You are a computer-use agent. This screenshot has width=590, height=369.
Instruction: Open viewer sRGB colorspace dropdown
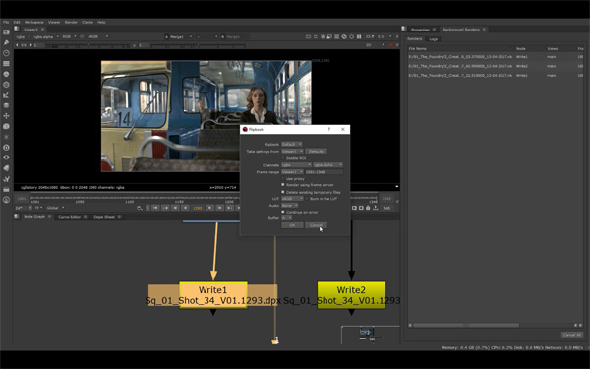97,37
